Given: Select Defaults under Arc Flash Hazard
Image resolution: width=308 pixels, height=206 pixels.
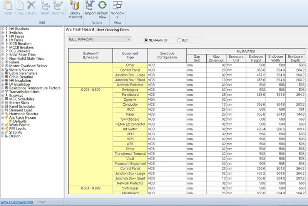Looking at the screenshot, I should tap(20, 121).
